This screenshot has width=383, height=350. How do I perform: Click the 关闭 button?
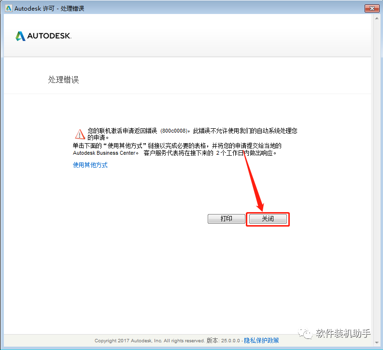(268, 218)
